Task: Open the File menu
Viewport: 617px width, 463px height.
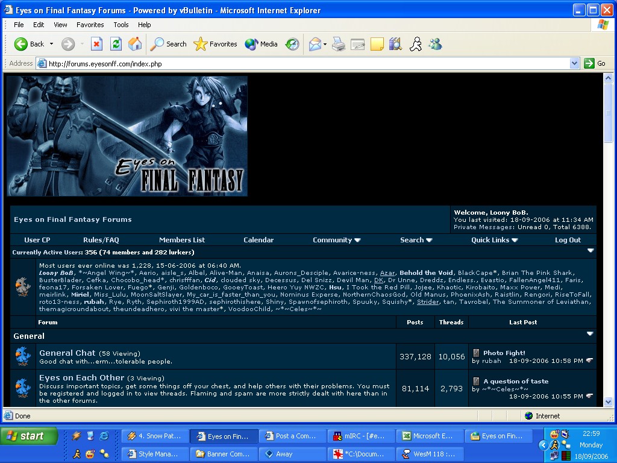Action: tap(19, 24)
